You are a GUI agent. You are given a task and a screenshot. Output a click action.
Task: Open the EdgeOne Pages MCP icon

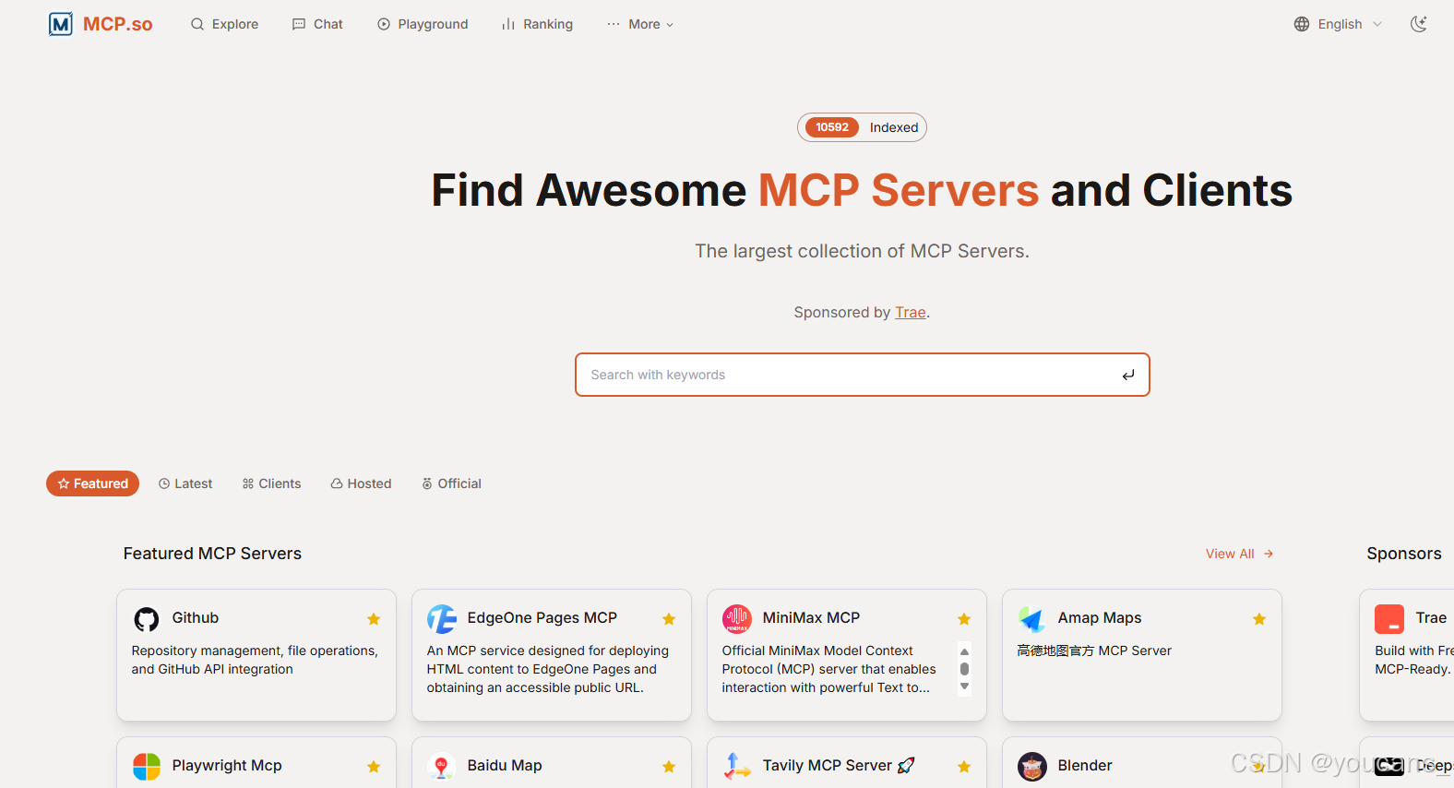(442, 619)
